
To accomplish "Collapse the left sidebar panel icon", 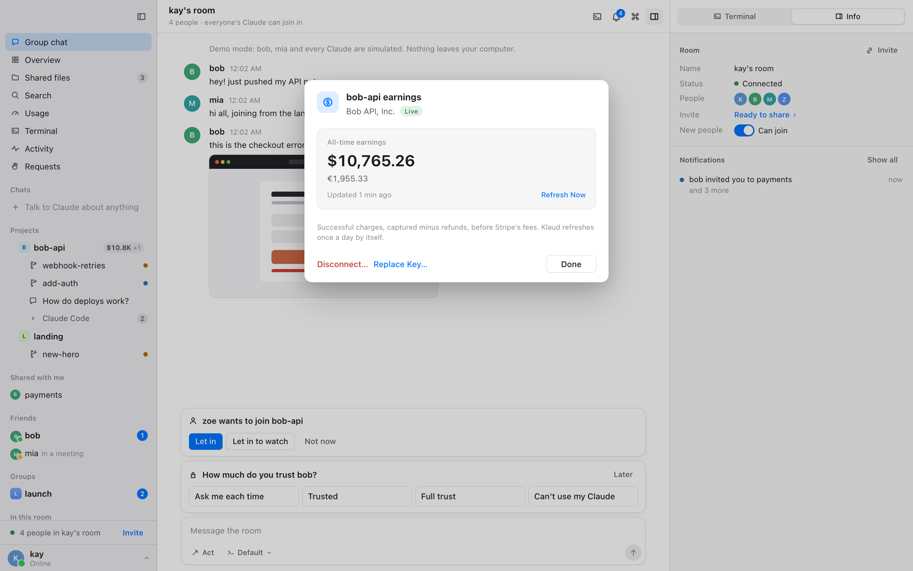I will [141, 17].
